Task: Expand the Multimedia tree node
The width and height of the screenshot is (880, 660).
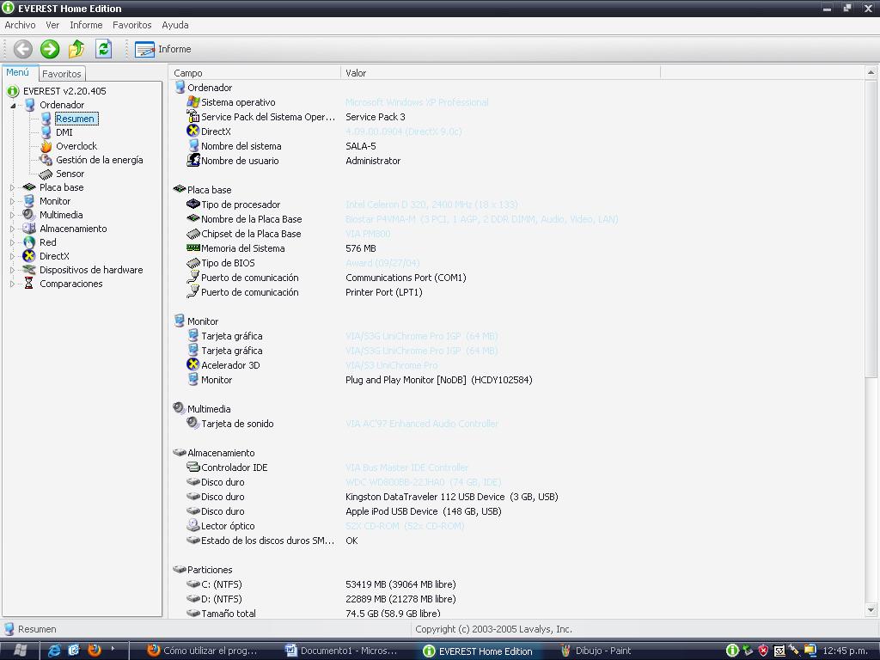Action: pyautogui.click(x=12, y=215)
